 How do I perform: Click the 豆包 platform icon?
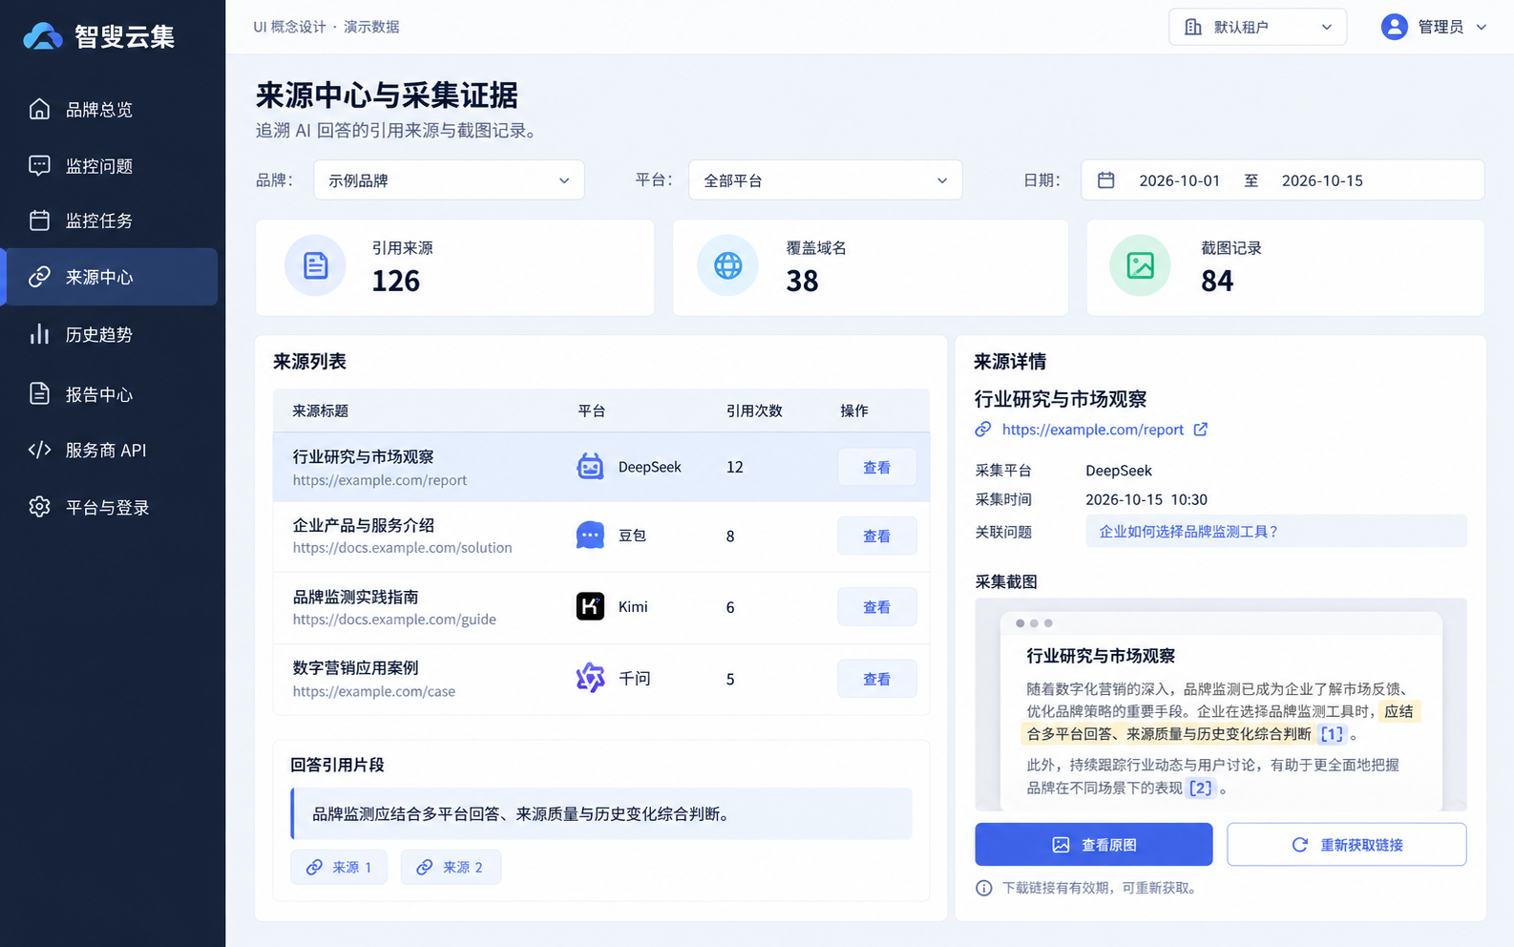tap(590, 536)
